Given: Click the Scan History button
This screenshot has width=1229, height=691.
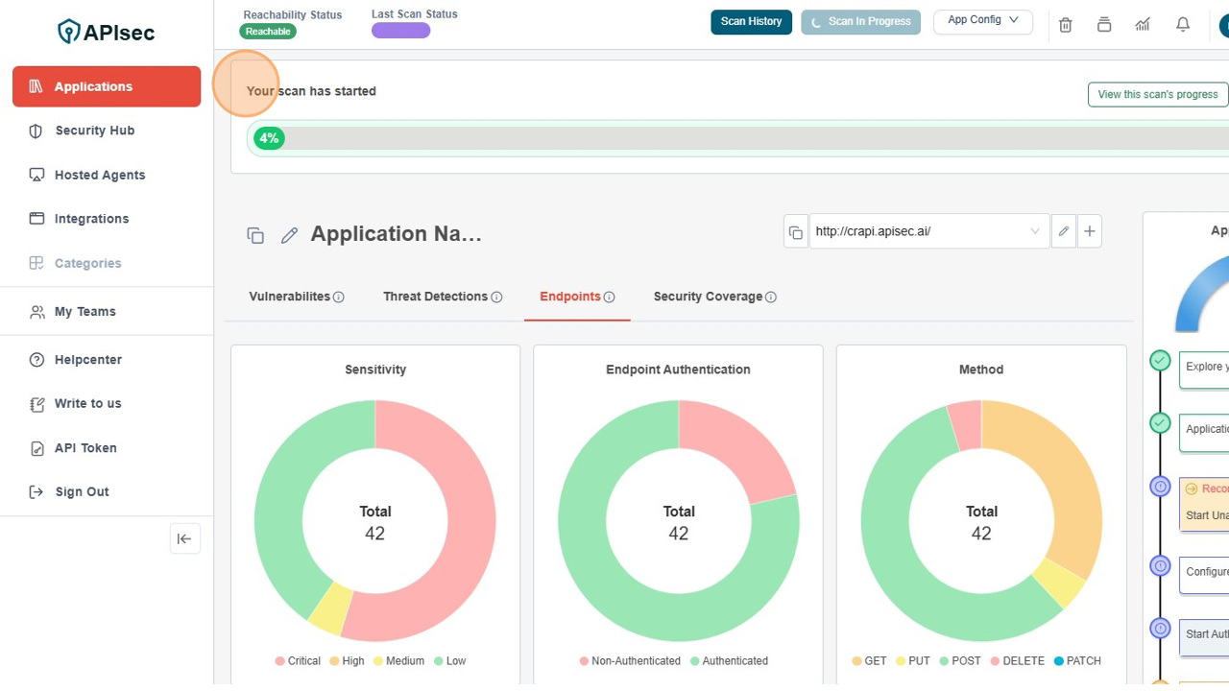Looking at the screenshot, I should [x=751, y=22].
